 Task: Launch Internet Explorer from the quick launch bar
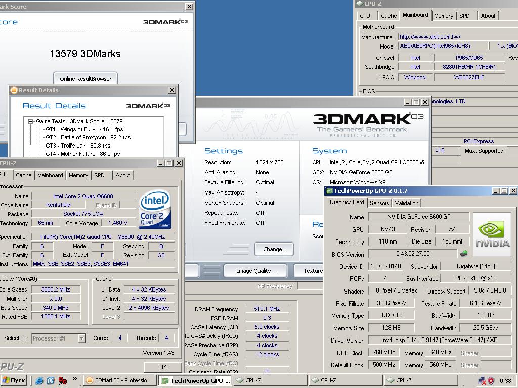[x=39, y=381]
